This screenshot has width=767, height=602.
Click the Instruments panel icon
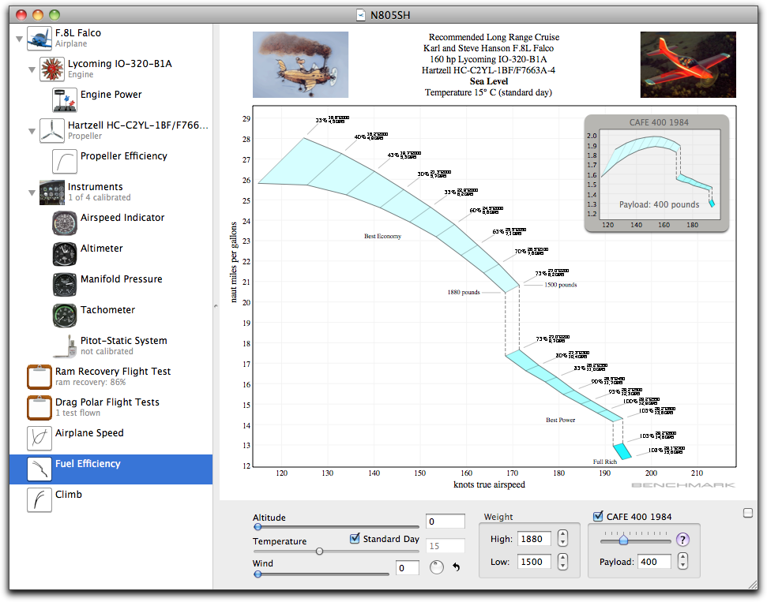(x=52, y=192)
